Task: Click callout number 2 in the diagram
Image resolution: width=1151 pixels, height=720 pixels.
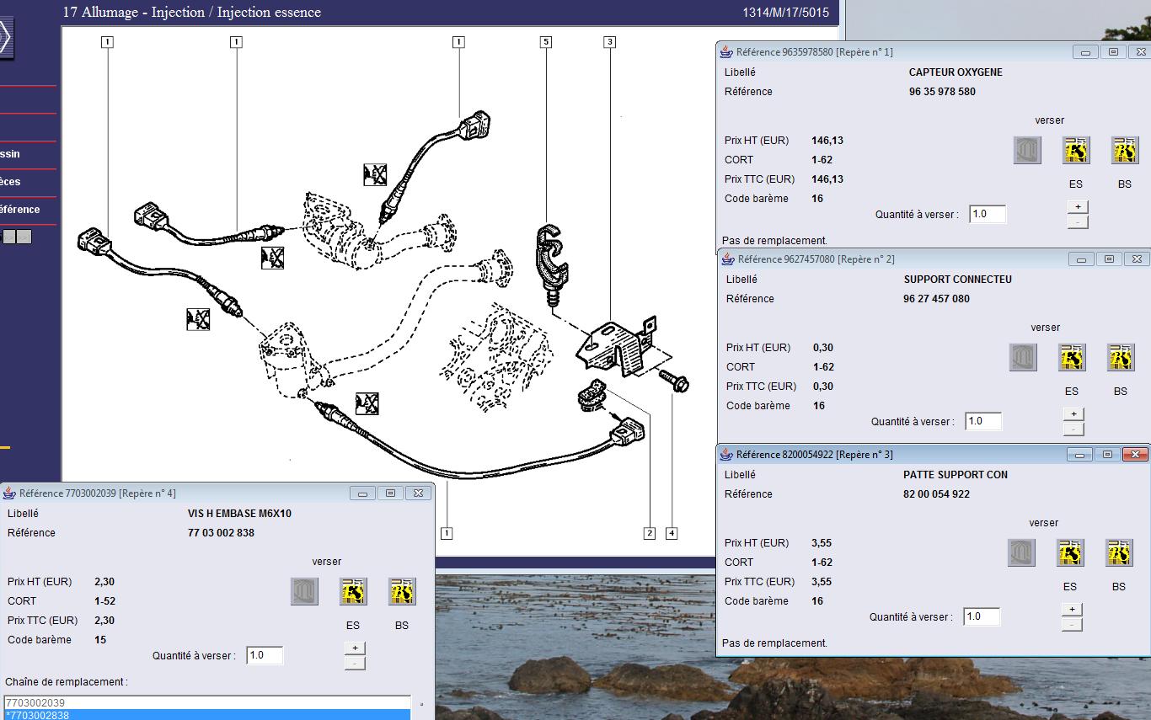Action: (649, 533)
